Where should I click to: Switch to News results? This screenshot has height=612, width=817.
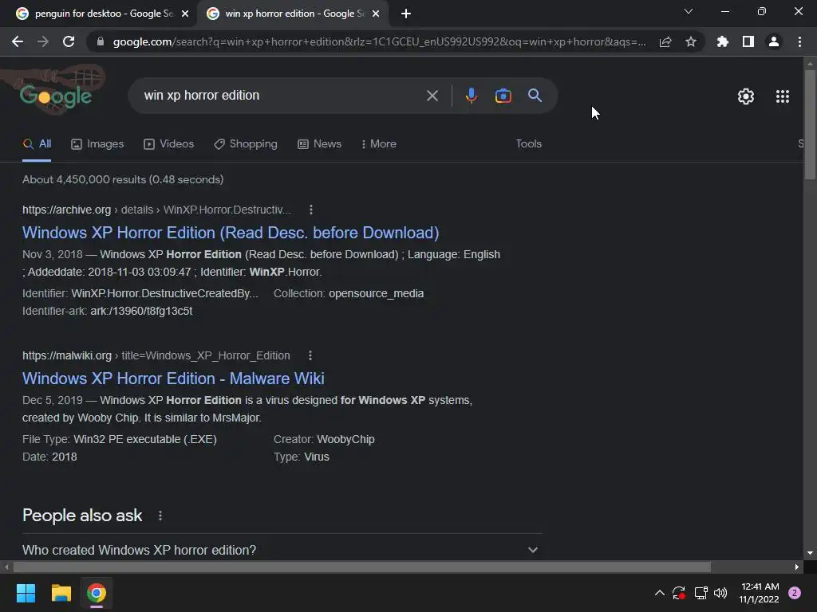tap(319, 144)
